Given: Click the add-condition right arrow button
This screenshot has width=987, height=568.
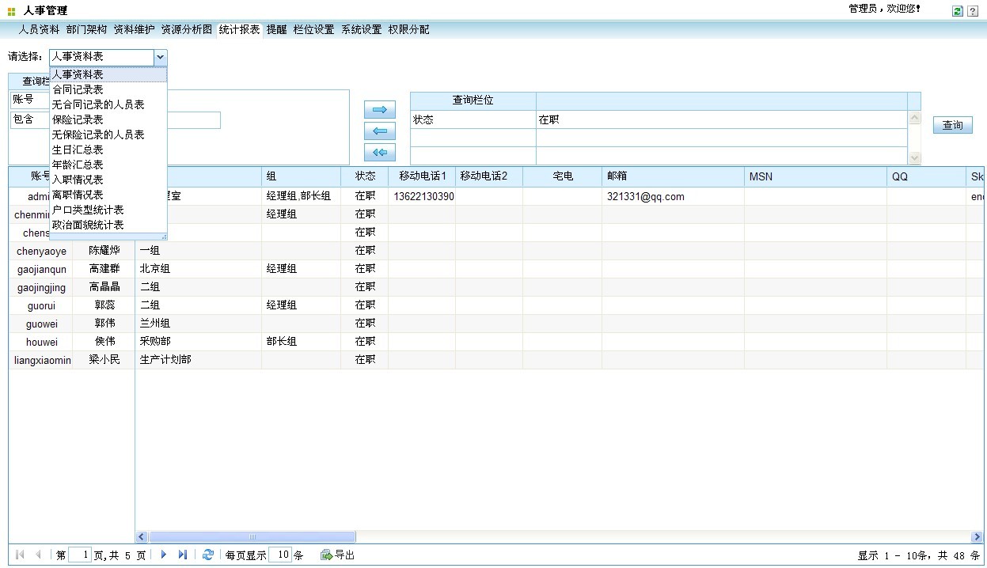Looking at the screenshot, I should [x=379, y=110].
